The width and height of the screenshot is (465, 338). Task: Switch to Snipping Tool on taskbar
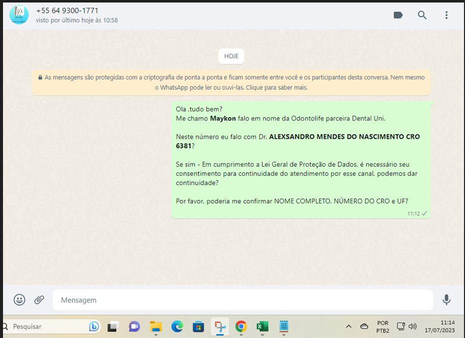pyautogui.click(x=220, y=327)
